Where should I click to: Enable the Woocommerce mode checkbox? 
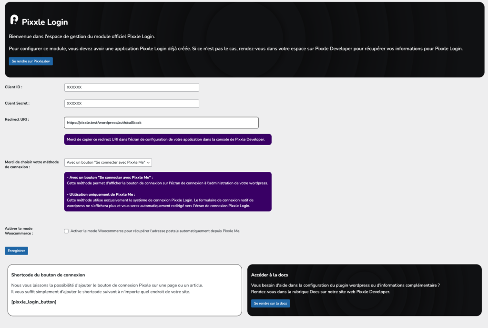67,231
